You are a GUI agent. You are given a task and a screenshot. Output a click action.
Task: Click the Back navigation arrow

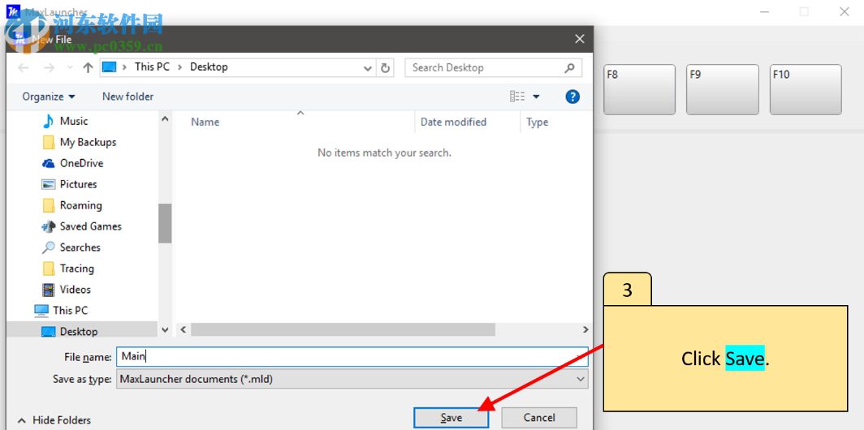23,67
